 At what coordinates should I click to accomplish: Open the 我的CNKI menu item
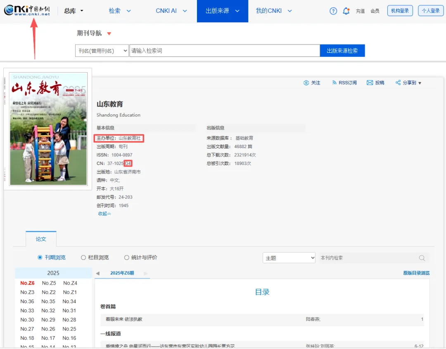[269, 11]
